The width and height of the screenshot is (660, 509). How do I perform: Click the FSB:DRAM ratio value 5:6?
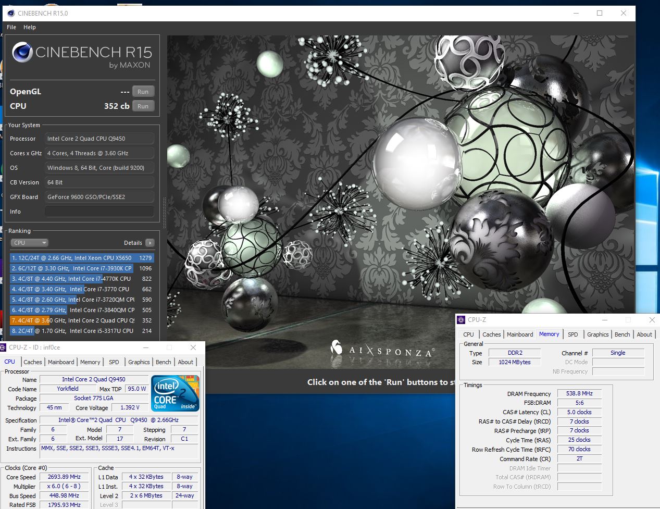[579, 403]
